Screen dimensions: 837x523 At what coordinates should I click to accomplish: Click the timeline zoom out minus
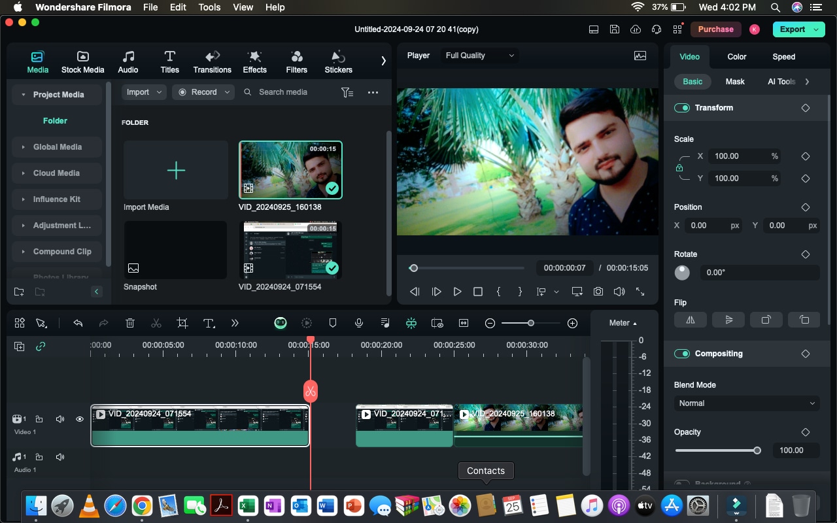[490, 323]
